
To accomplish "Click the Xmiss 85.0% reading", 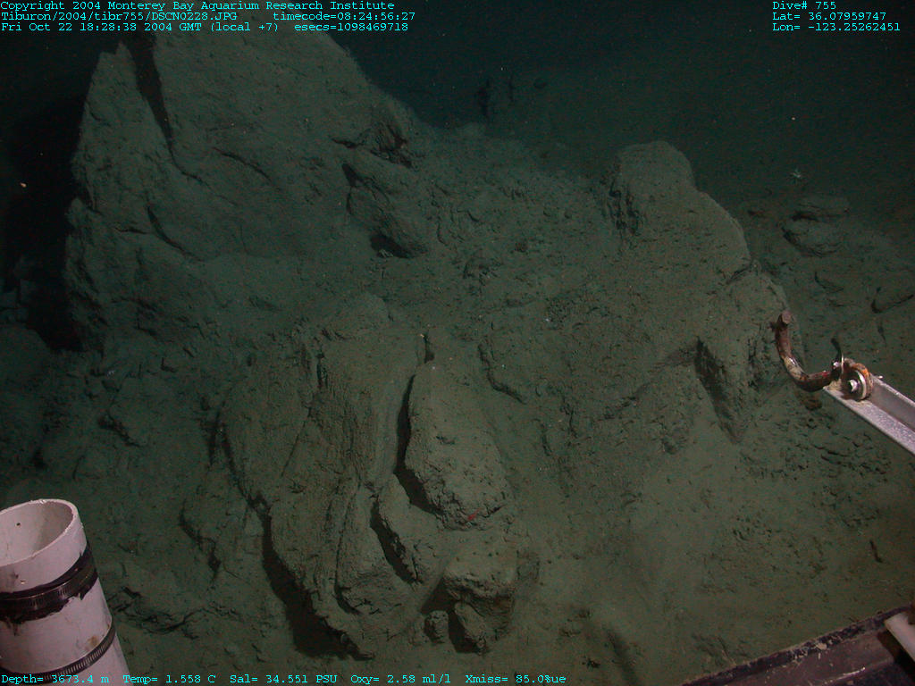I will coord(516,680).
